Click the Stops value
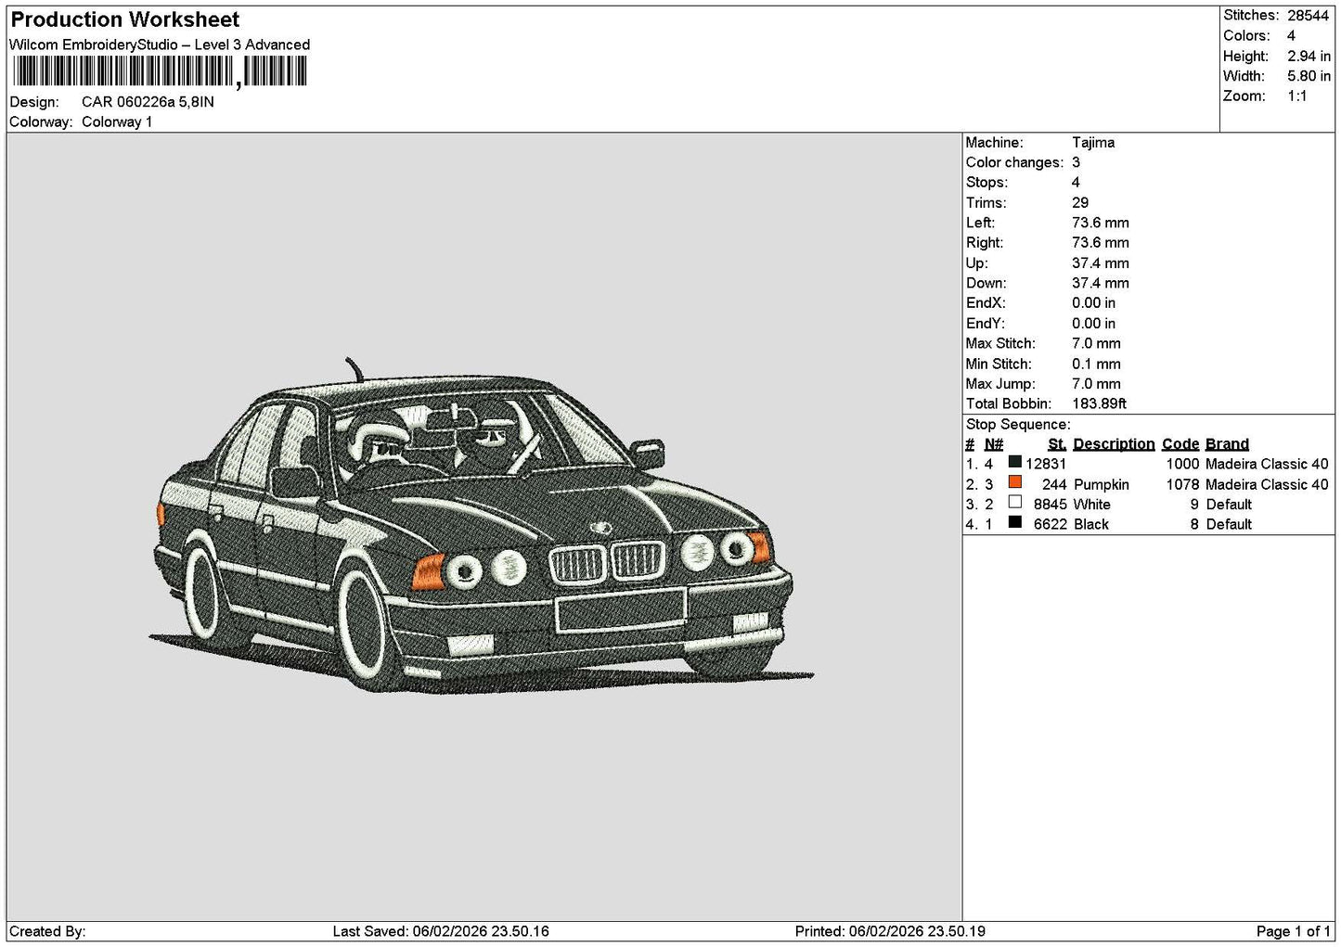 pyautogui.click(x=1076, y=183)
